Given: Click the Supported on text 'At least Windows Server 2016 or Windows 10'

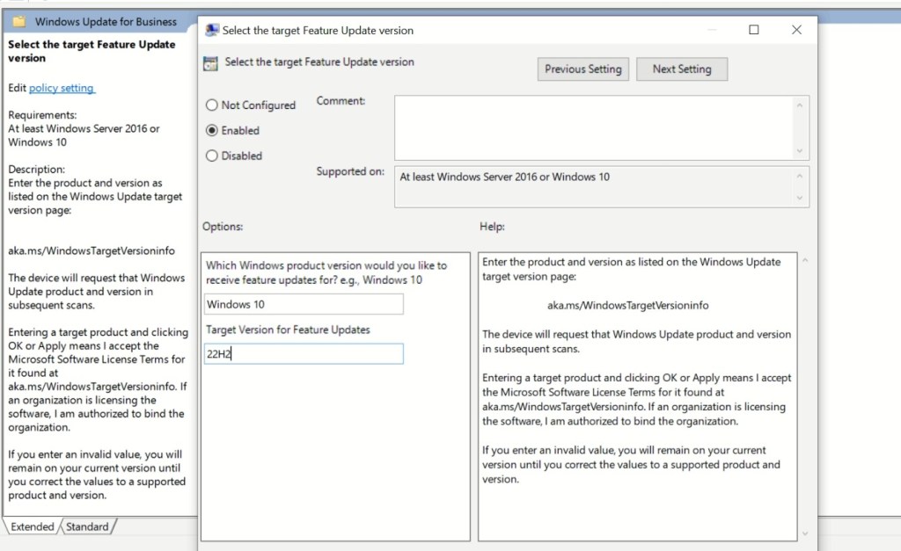Looking at the screenshot, I should (x=504, y=177).
